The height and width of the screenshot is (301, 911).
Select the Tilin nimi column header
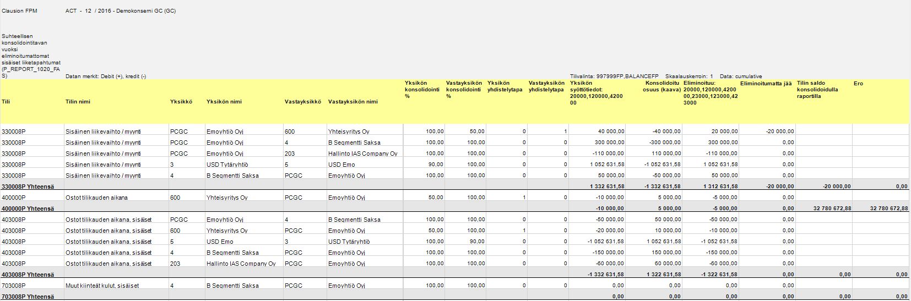78,102
